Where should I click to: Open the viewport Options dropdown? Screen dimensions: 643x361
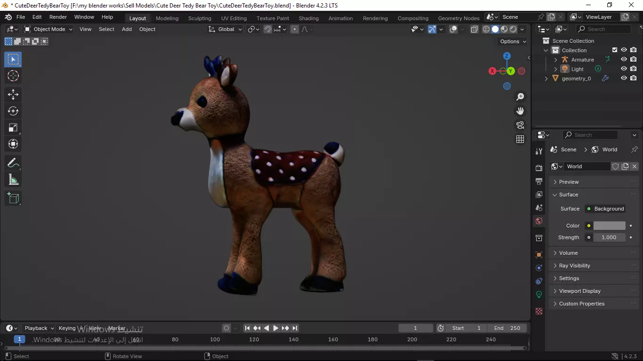[x=513, y=41]
